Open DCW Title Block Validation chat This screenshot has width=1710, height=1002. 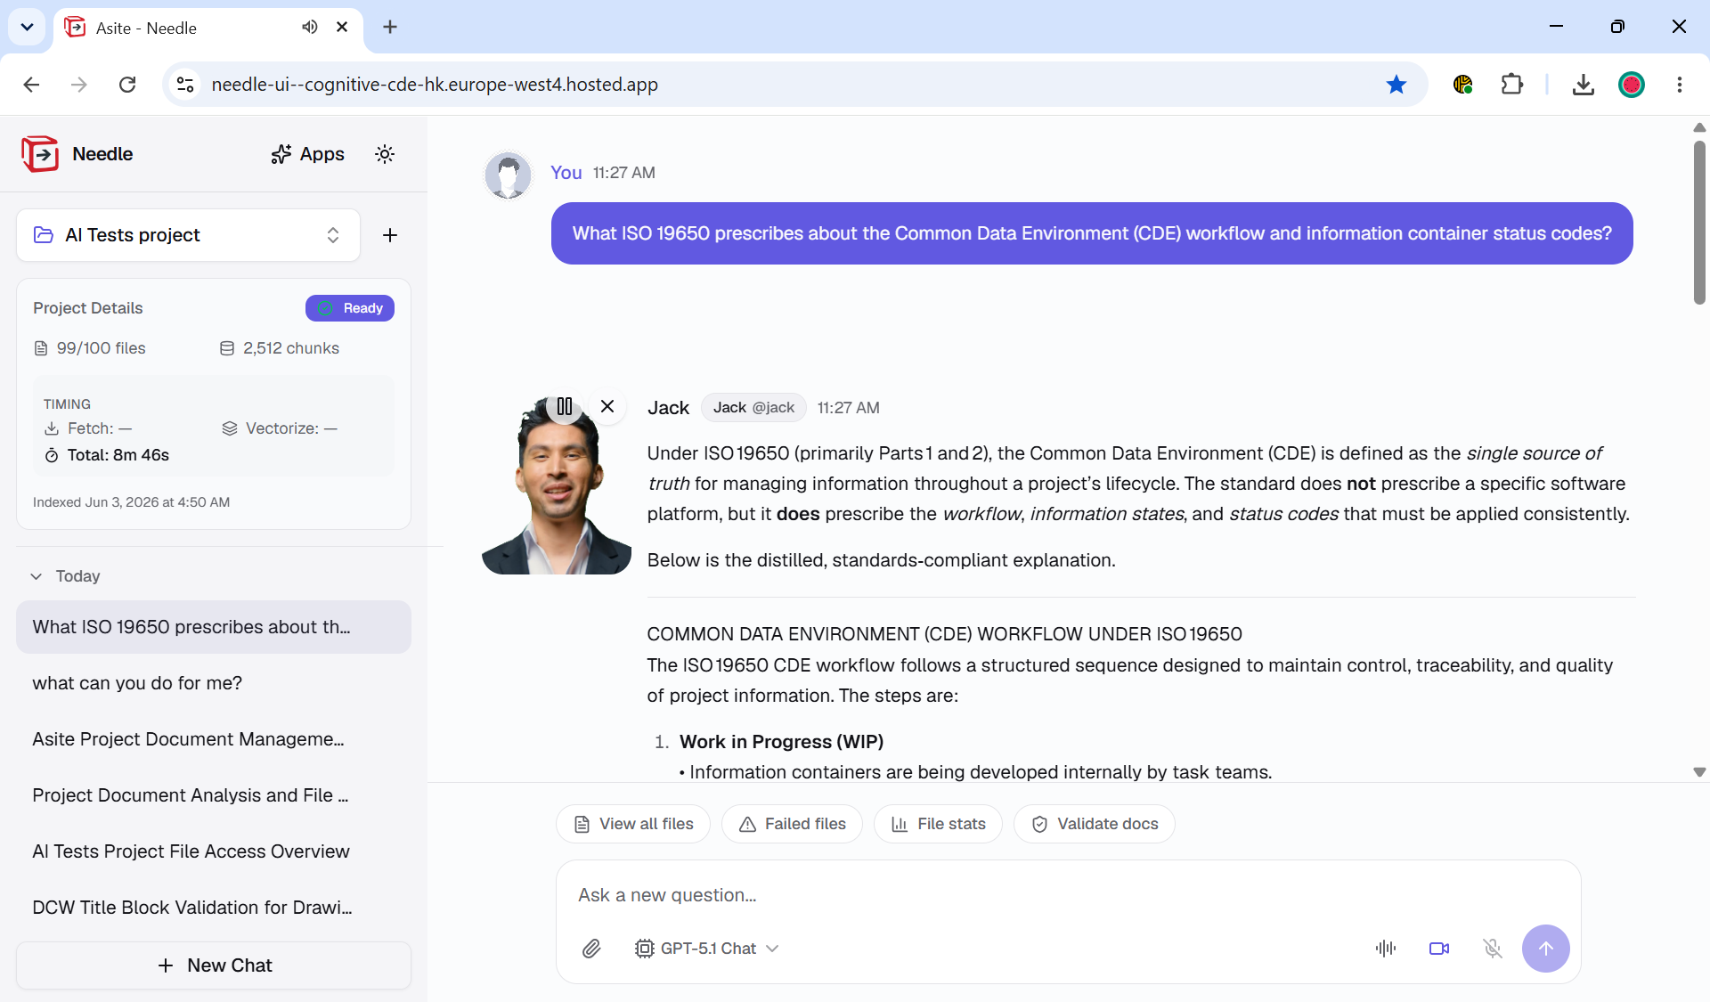point(214,908)
